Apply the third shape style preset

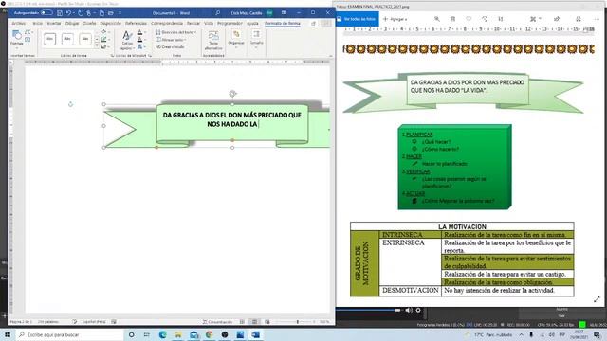tap(85, 39)
